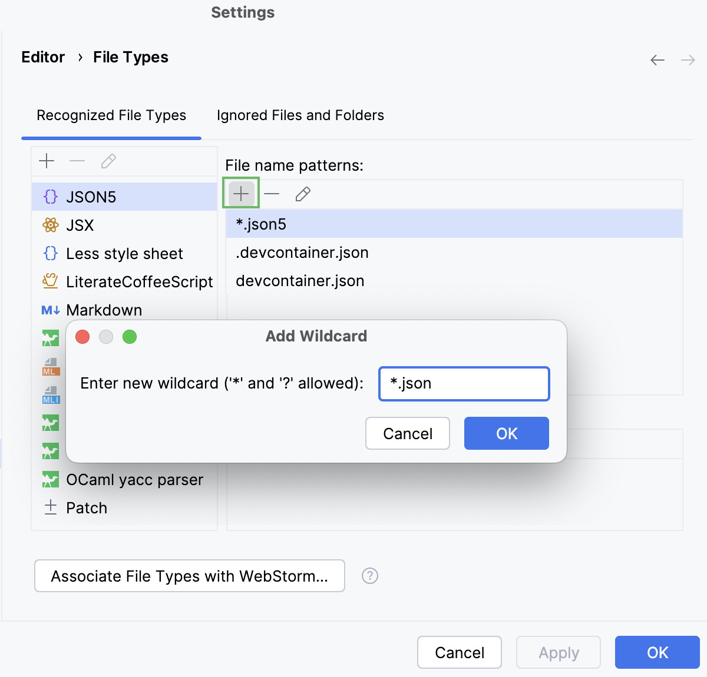Screen dimensions: 707x677
Task: Click Associate File Types with WebStorm
Action: (x=190, y=576)
